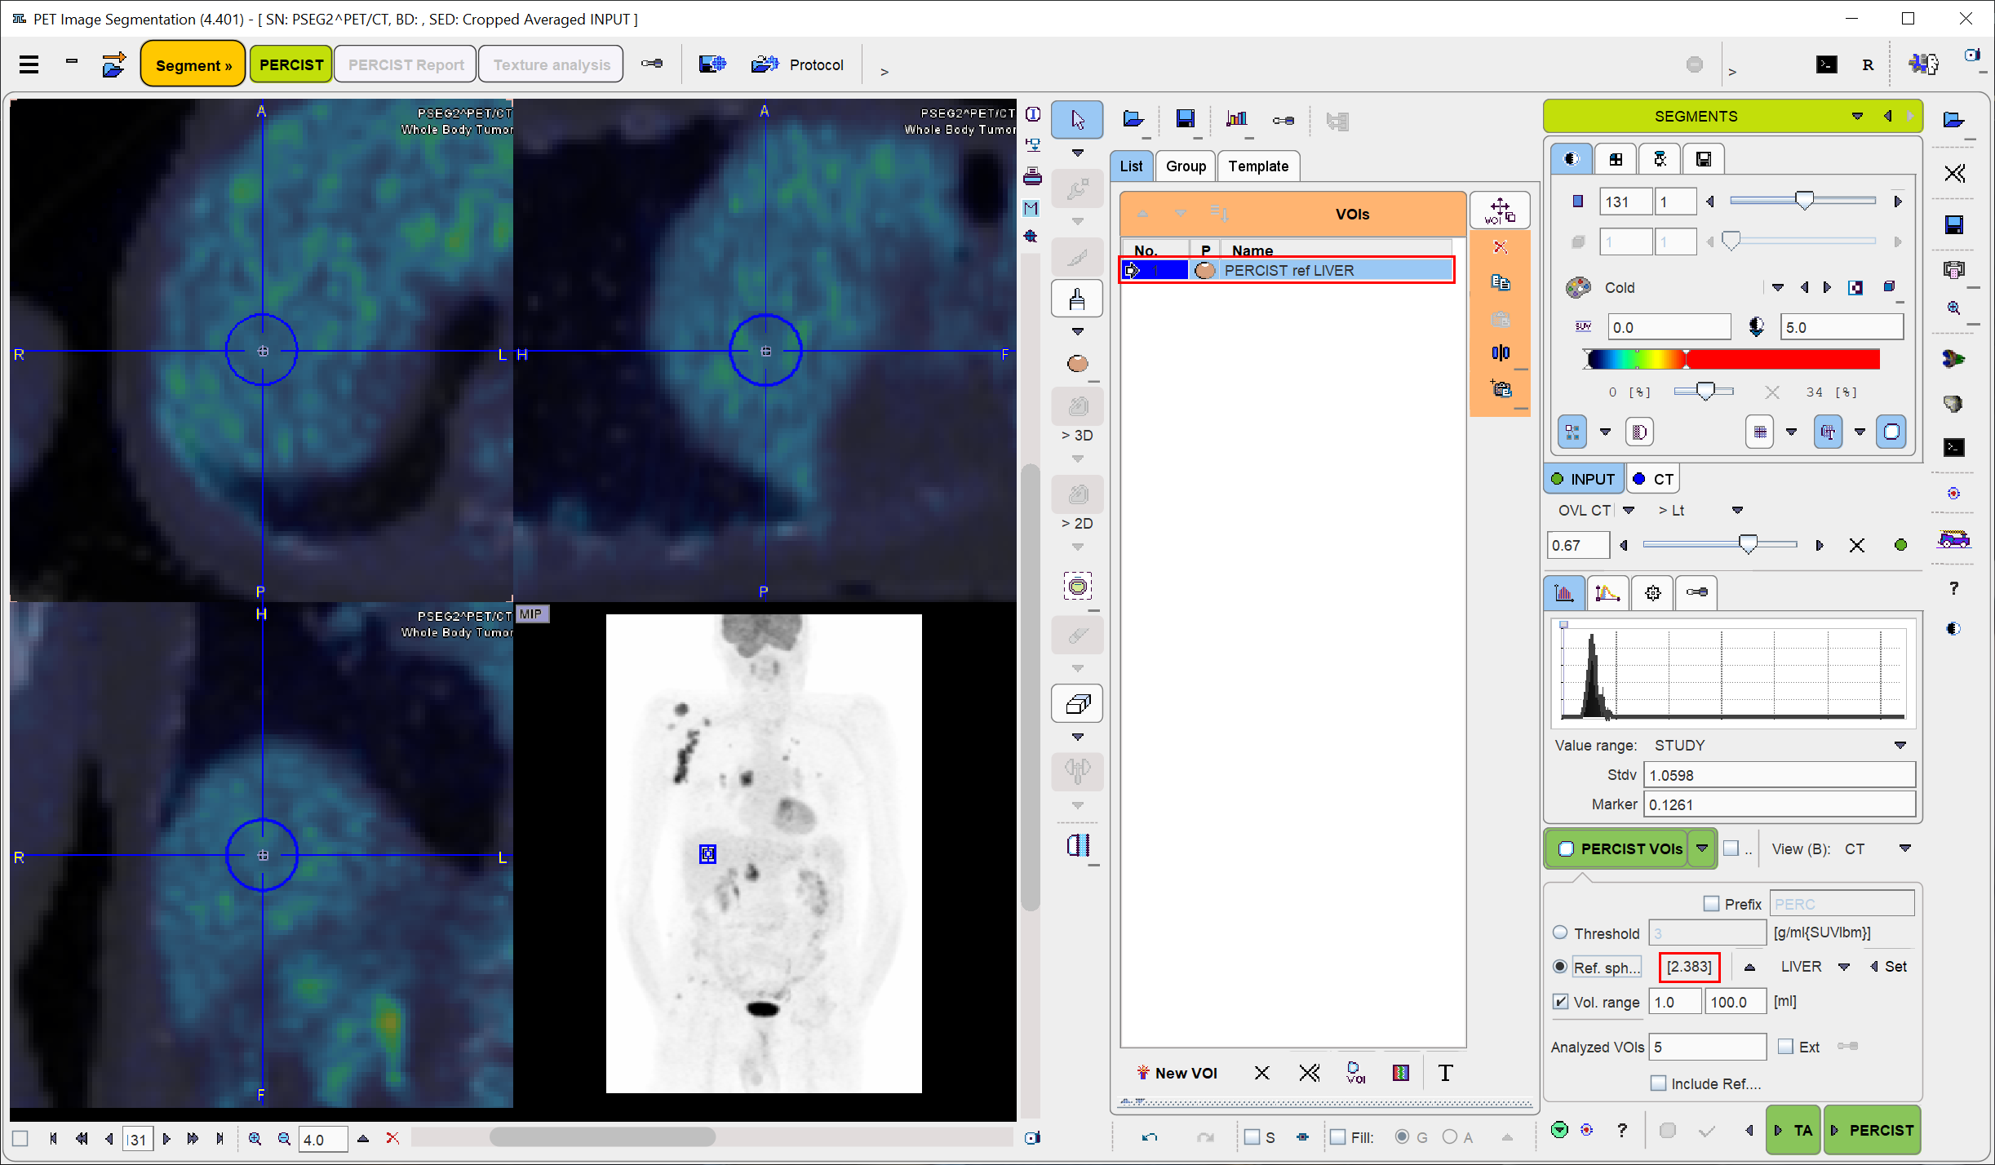Select the arrow pointer VOI tool
The height and width of the screenshot is (1165, 1995).
pos(1077,121)
